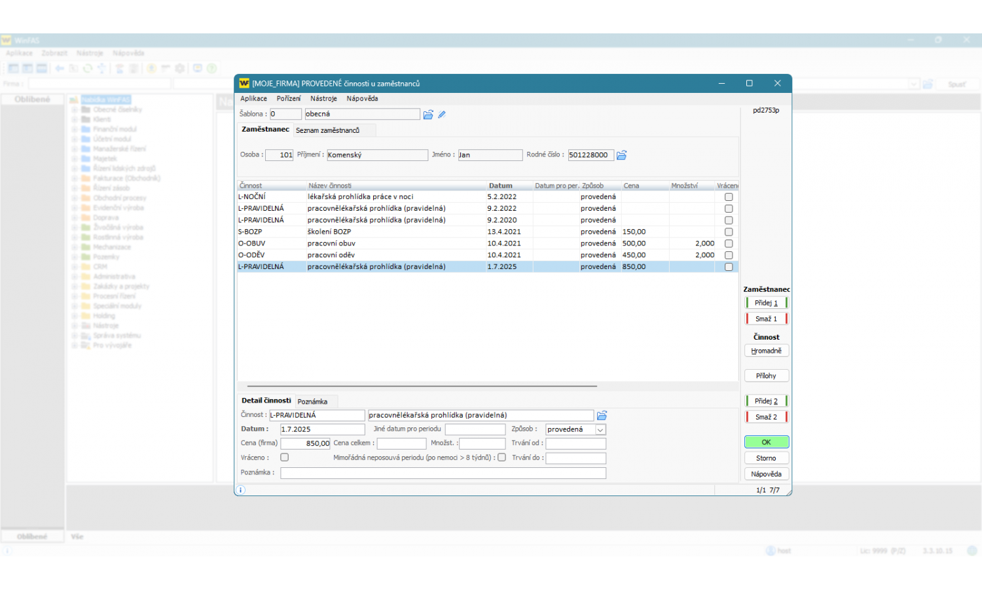982x589 pixels.
Task: Open the Způsob dropdown showing provedená
Action: click(600, 430)
